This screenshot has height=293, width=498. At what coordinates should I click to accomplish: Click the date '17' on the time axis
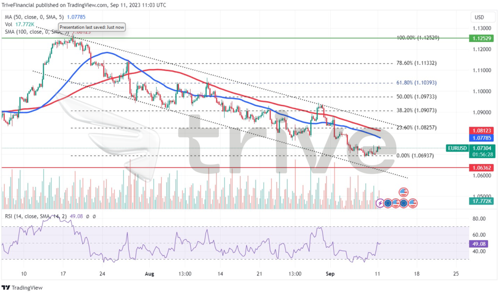63,274
